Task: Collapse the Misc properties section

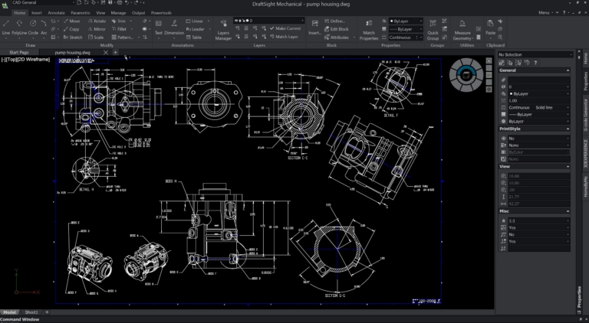Action: 568,211
